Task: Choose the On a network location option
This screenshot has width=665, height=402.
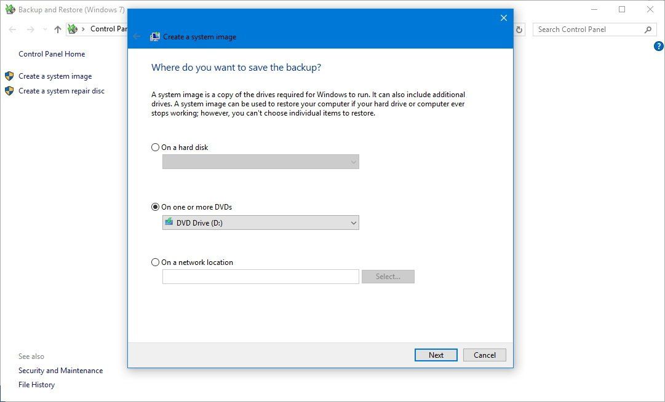Action: pyautogui.click(x=155, y=262)
